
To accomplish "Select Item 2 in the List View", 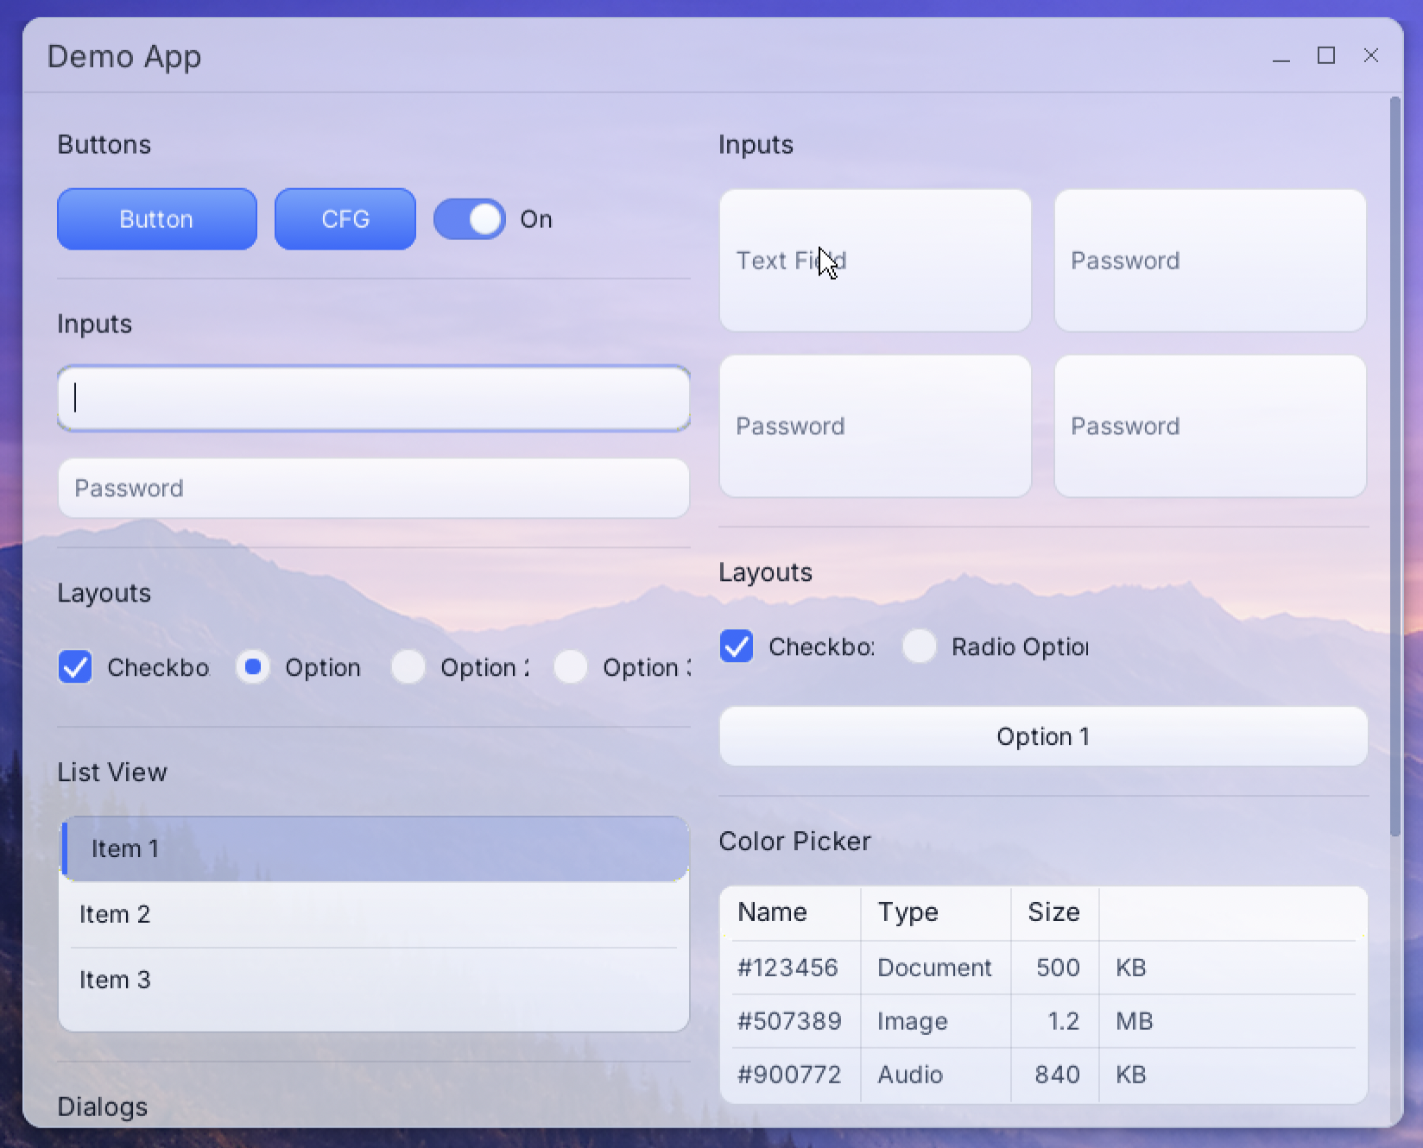I will [x=373, y=914].
